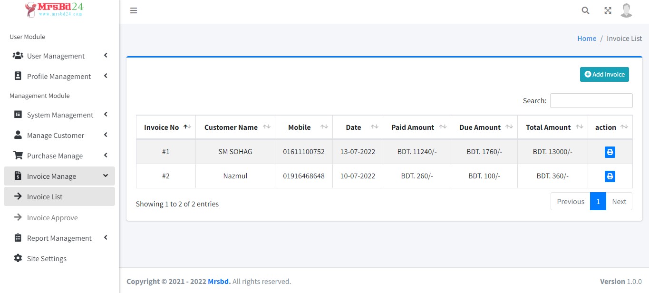Toggle the sidebar with the hamburger icon
The image size is (649, 293).
(x=133, y=10)
